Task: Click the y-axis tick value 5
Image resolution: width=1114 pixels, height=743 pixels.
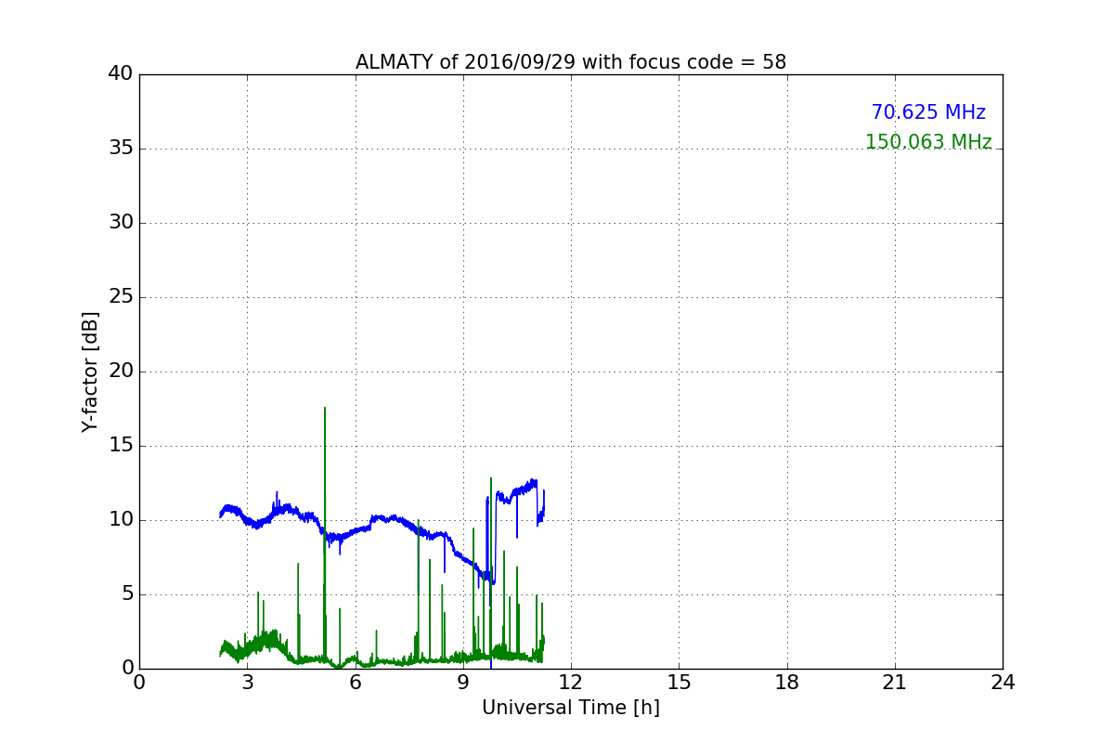Action: pyautogui.click(x=127, y=594)
